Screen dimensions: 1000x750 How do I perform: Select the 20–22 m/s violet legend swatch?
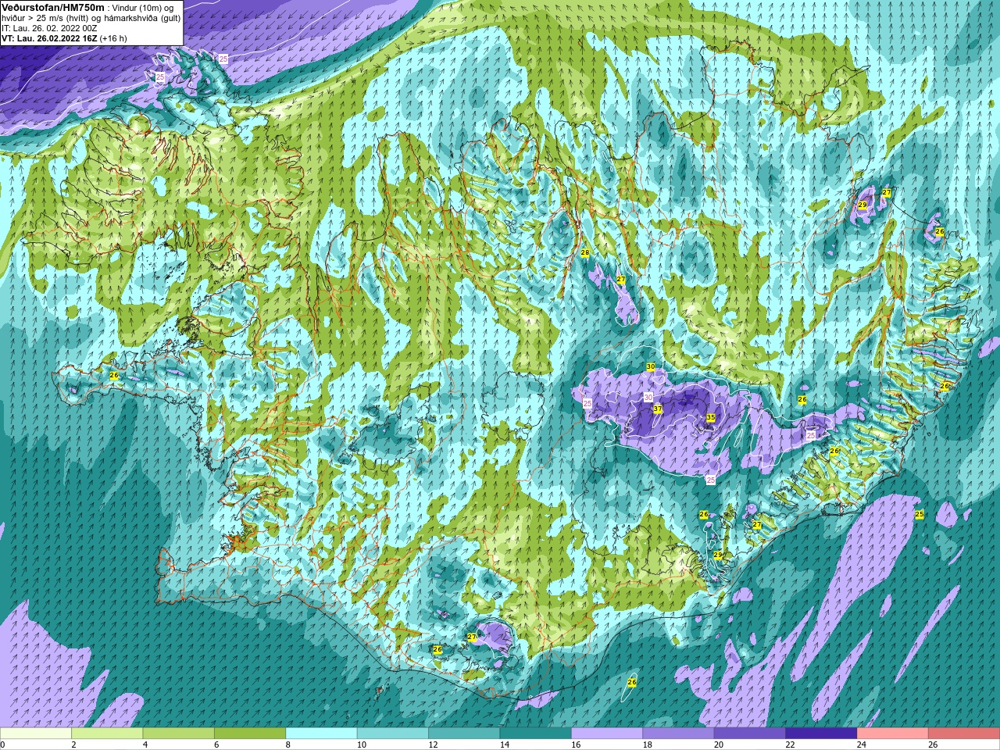[750, 734]
